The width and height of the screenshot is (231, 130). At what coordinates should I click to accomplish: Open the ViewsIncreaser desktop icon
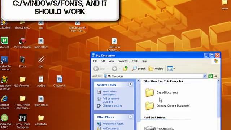tap(22, 41)
